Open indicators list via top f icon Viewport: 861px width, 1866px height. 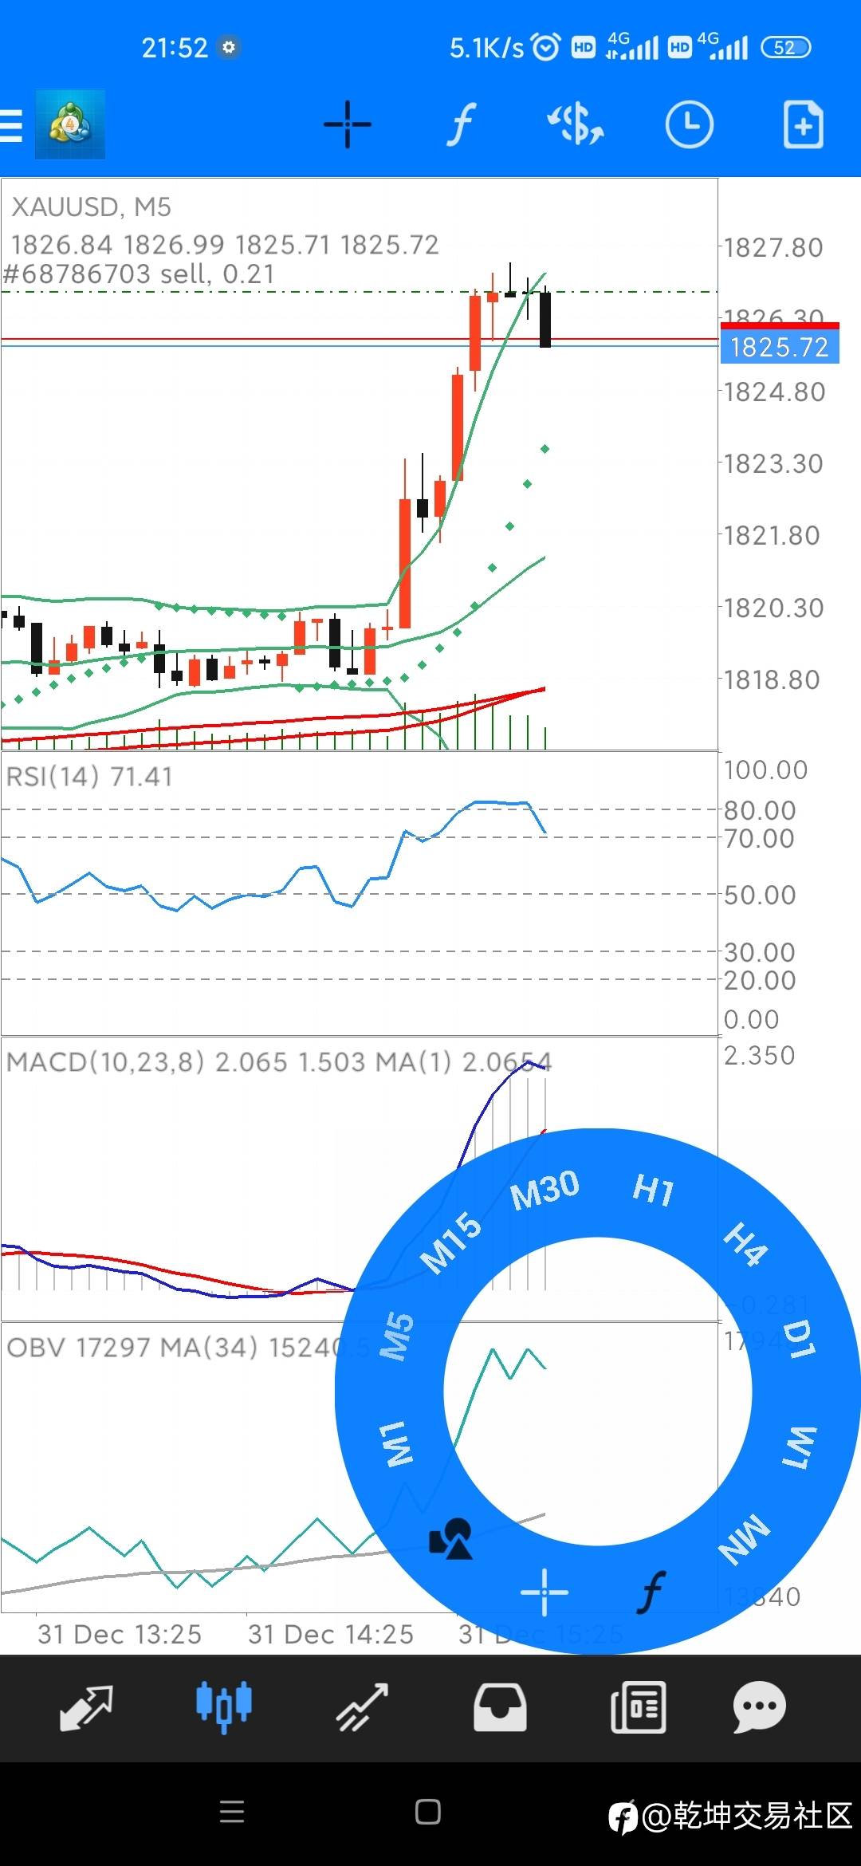pos(462,124)
